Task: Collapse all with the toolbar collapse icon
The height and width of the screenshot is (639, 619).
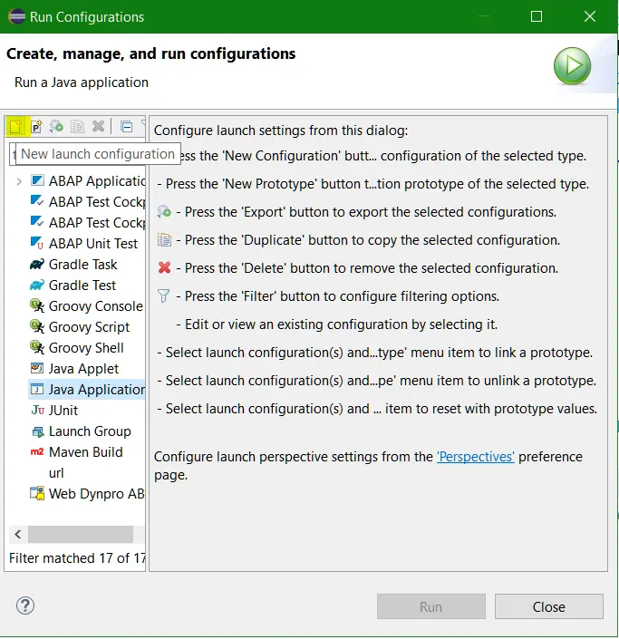Action: coord(126,127)
